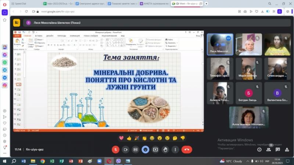Open Opera downloads icon in toolbar
Viewport: 294px width, 165px height.
coord(262,11)
